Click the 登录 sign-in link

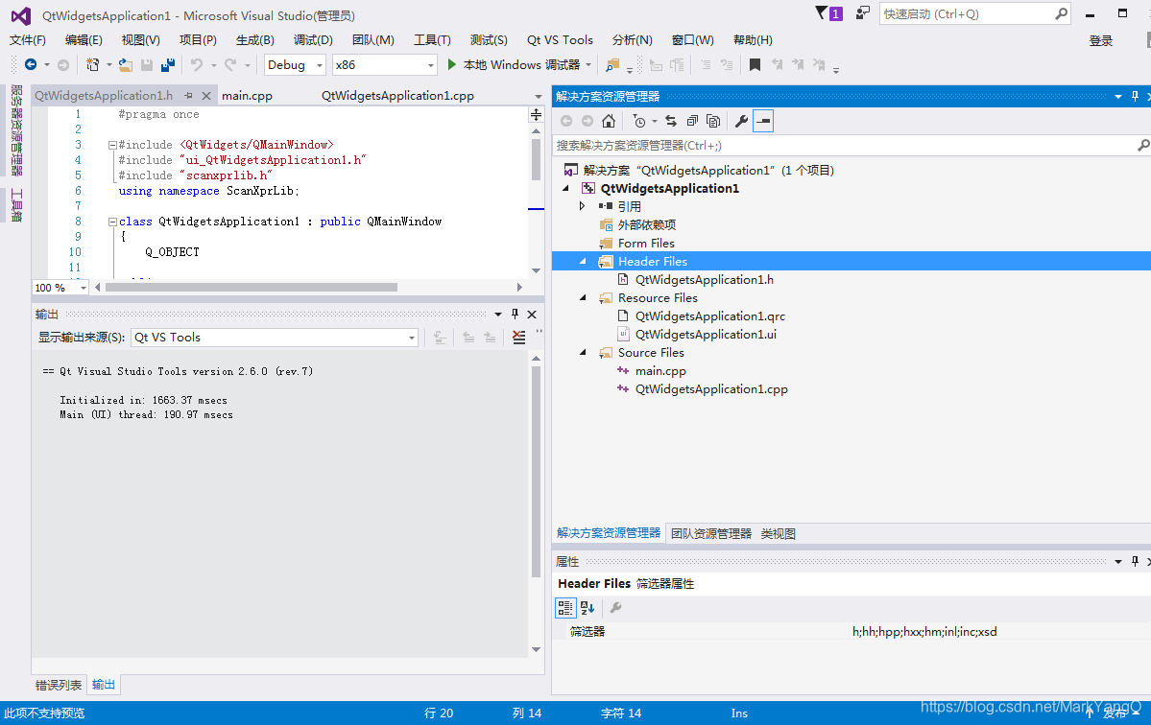tap(1101, 41)
